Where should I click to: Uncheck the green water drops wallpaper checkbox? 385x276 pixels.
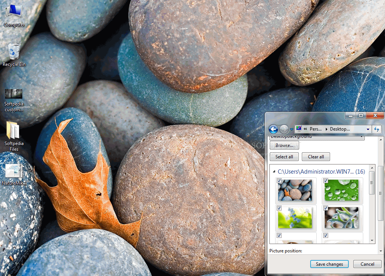point(325,181)
